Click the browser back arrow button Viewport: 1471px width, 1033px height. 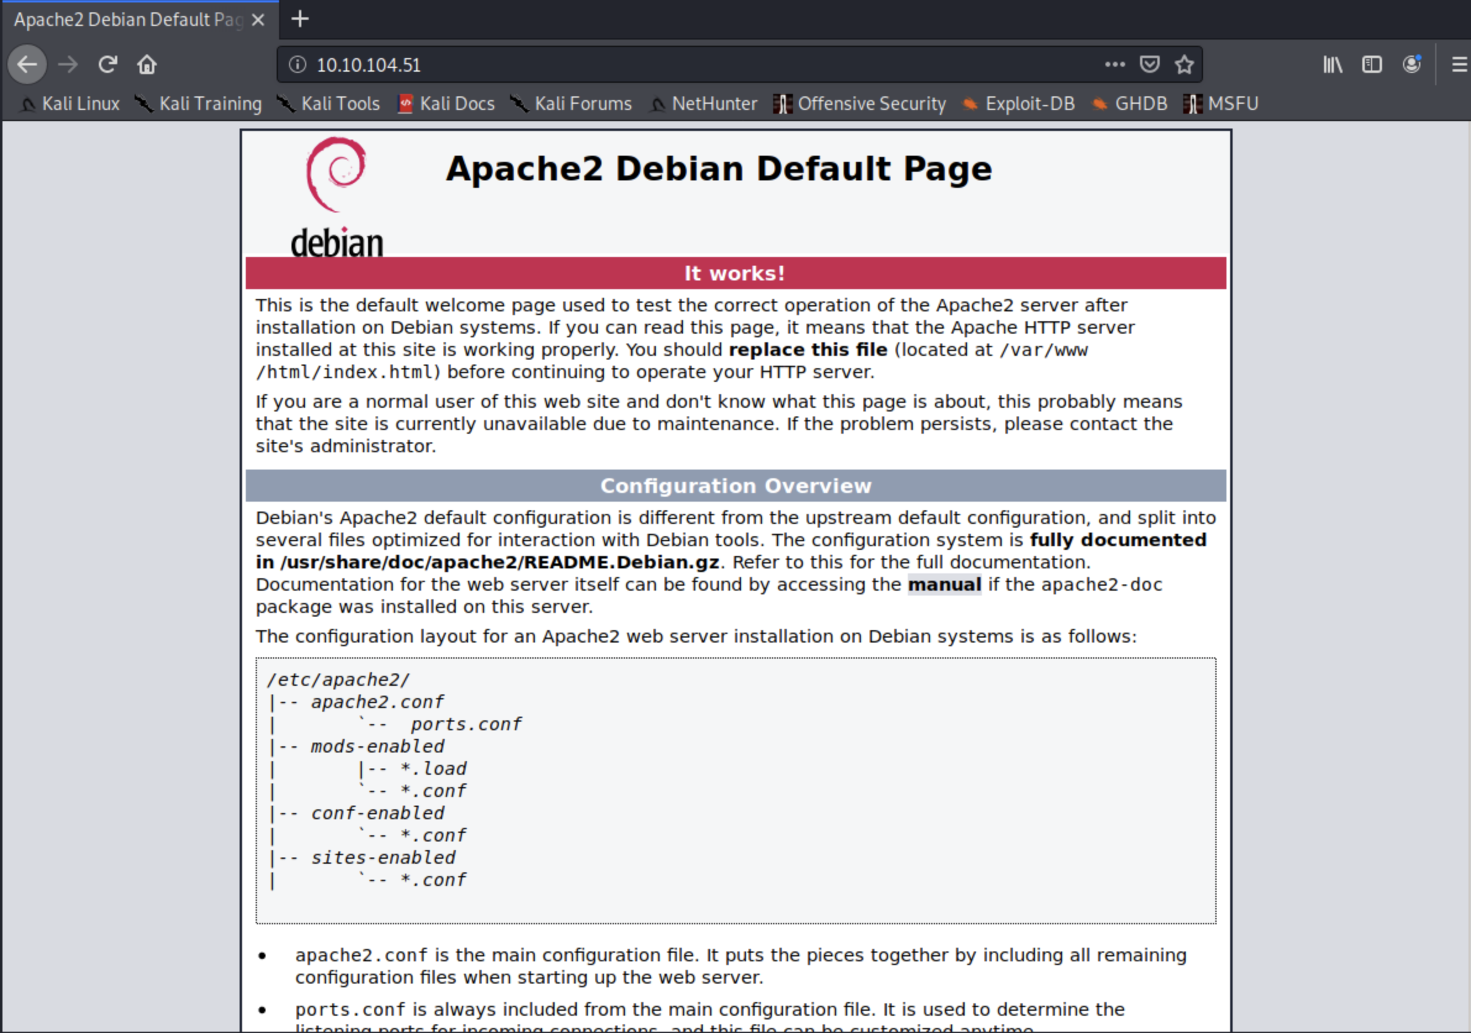tap(27, 65)
